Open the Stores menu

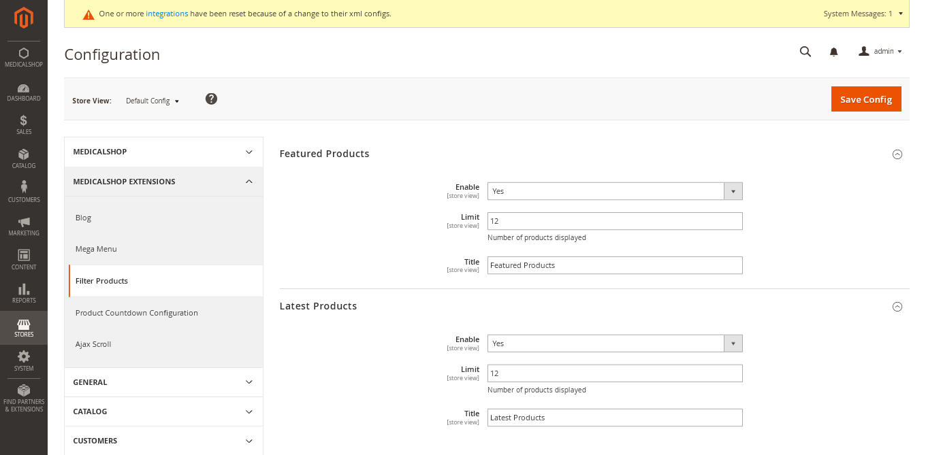click(24, 328)
